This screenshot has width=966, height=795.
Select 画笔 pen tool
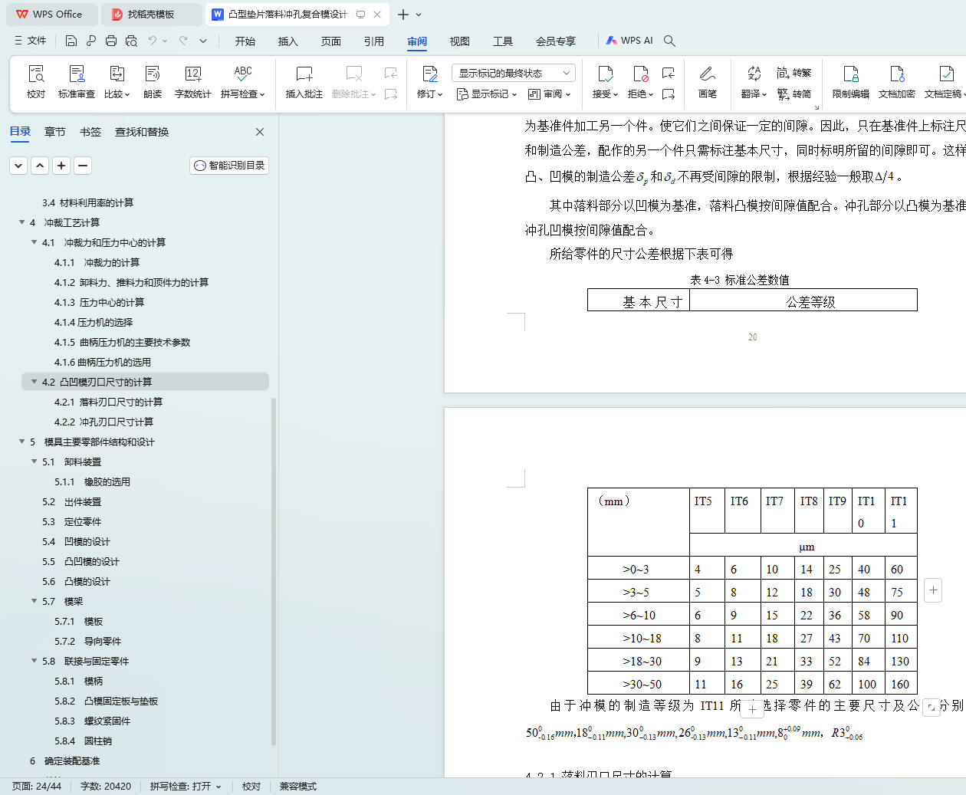coord(708,82)
